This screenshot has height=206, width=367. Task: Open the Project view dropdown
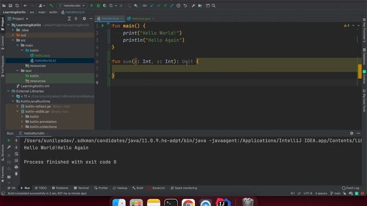(x=18, y=19)
